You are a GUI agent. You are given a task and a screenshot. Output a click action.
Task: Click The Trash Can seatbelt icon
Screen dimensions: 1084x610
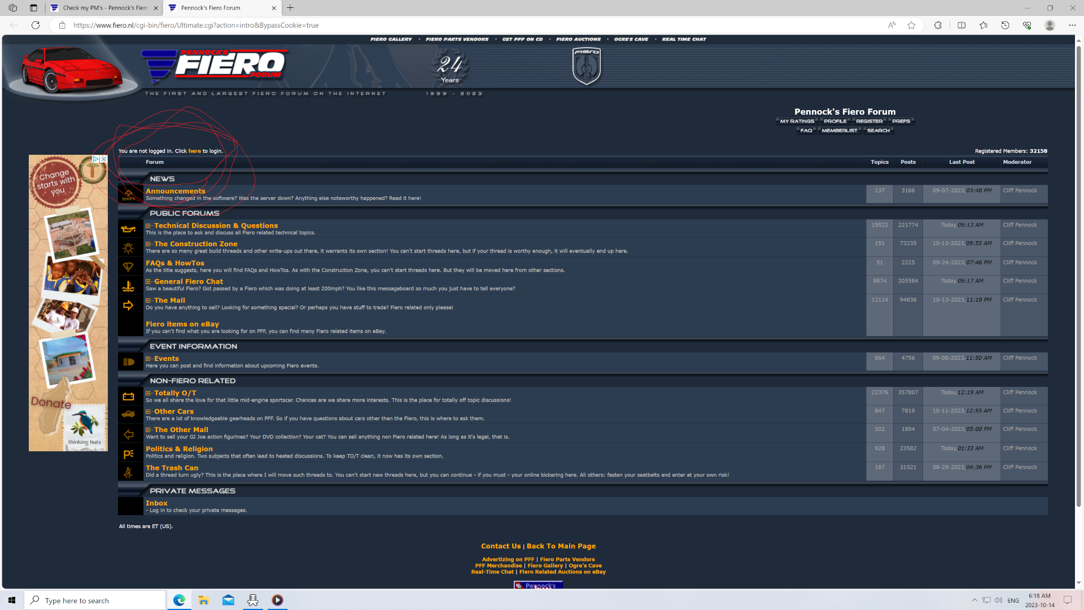tap(129, 472)
